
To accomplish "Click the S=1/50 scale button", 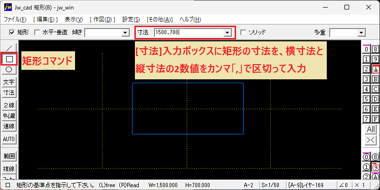I will click(x=271, y=185).
